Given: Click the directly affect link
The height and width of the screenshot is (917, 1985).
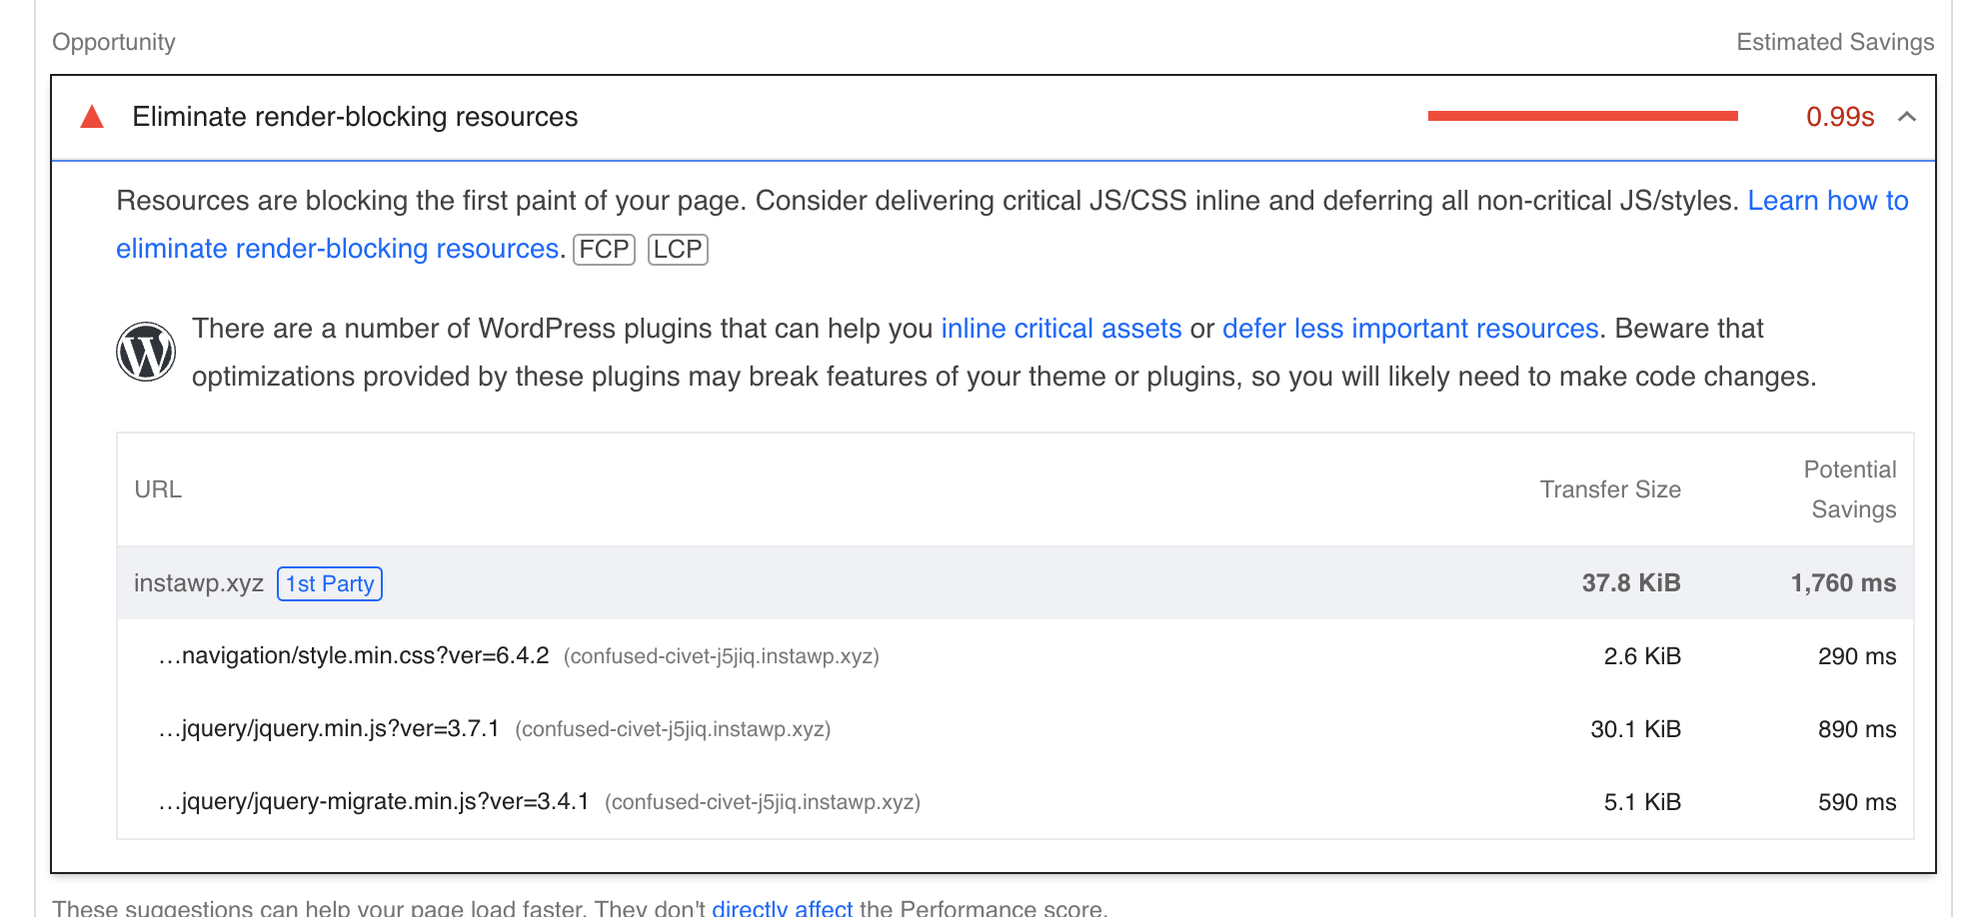Looking at the screenshot, I should point(783,907).
